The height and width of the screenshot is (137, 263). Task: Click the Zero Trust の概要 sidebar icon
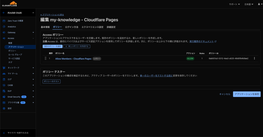click(4, 21)
